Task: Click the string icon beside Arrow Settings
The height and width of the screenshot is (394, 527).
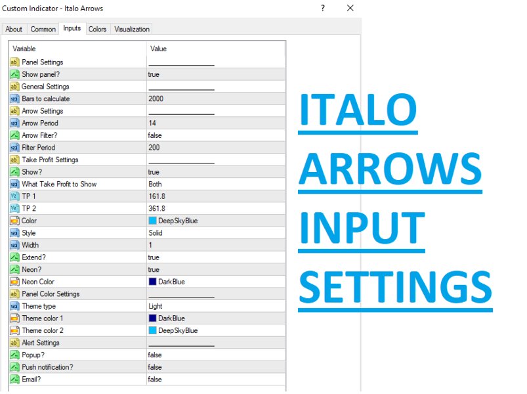Action: click(14, 111)
